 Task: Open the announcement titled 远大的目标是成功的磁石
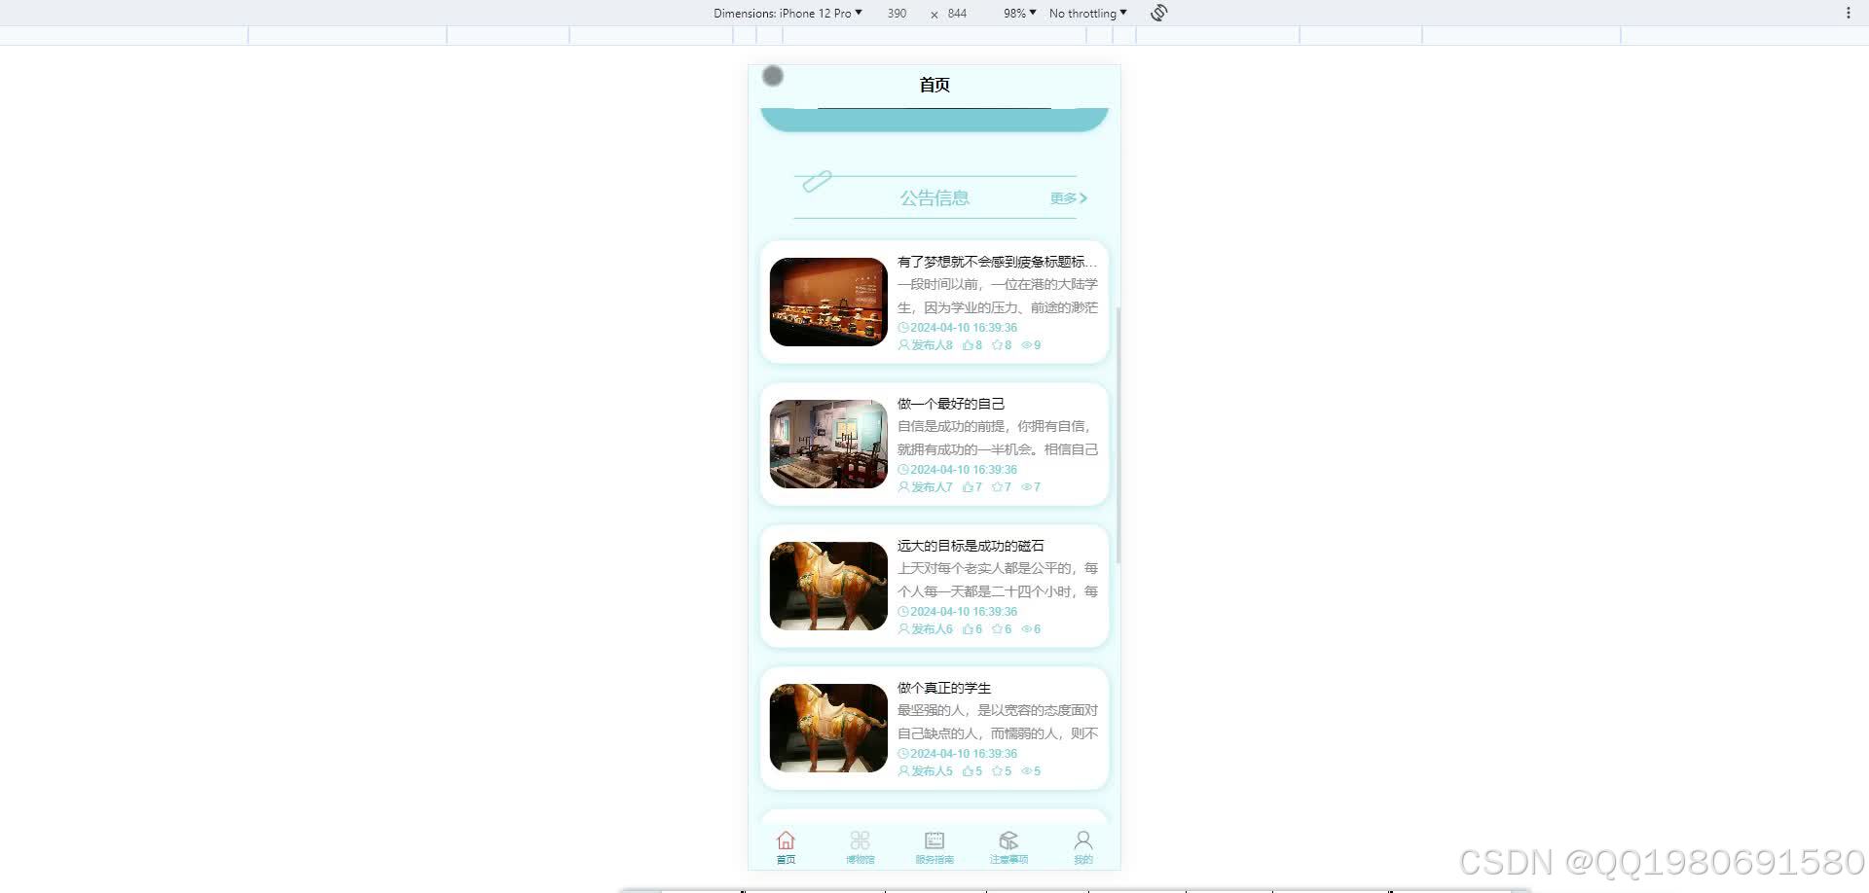970,545
